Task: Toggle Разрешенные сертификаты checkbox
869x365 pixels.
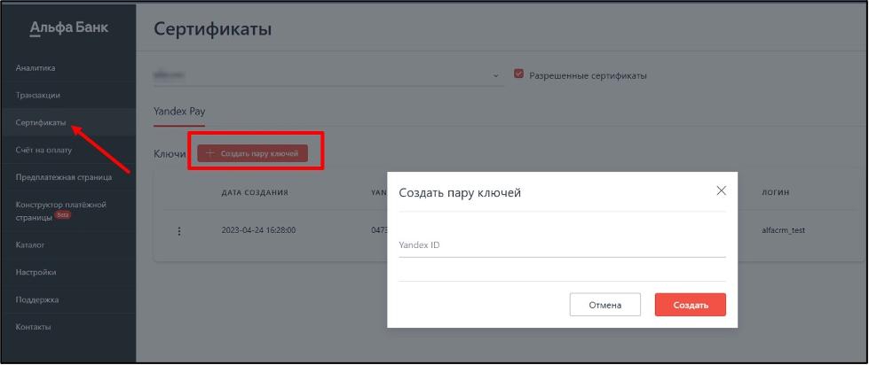Action: 518,74
